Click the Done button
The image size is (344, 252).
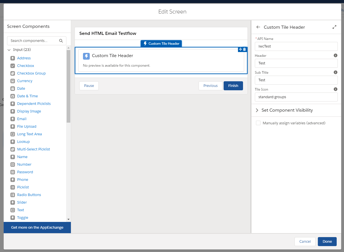tap(327, 242)
